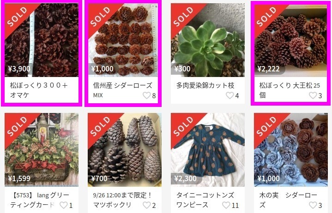
Task: Favorite the lang グリーティングカード listing heart
Action: pyautogui.click(x=64, y=205)
